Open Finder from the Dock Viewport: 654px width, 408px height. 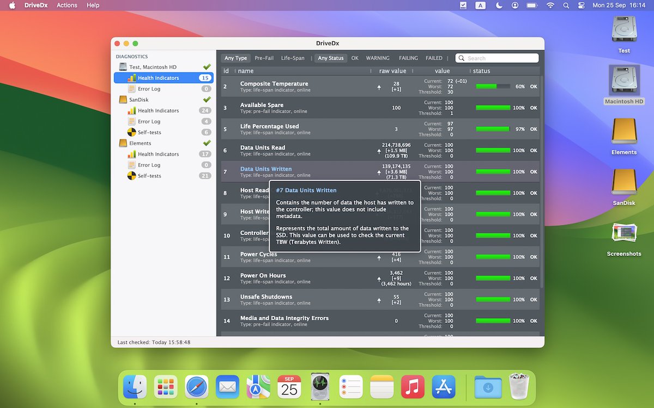coord(134,387)
